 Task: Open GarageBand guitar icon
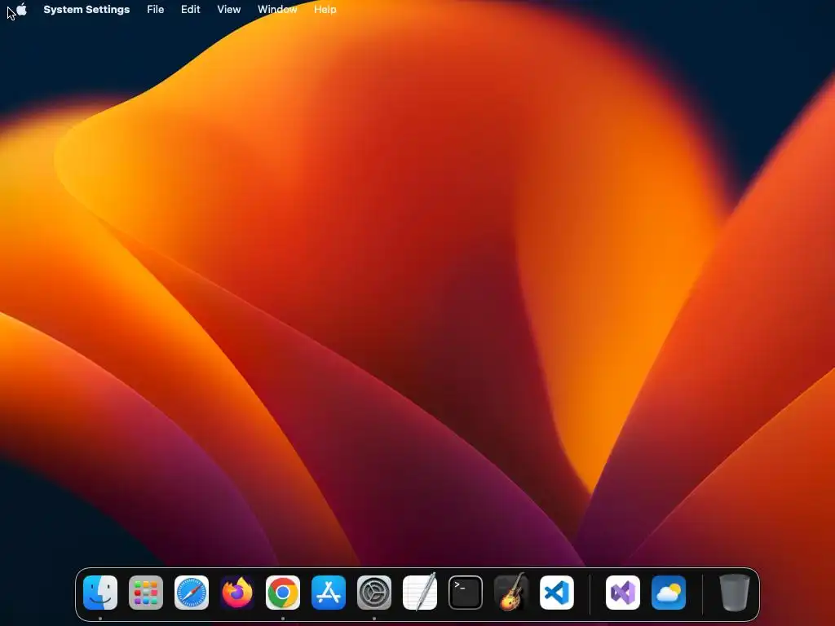511,592
